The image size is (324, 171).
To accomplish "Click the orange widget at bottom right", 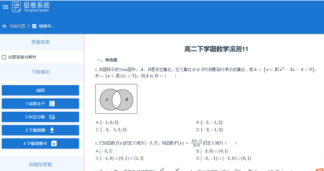I will (319, 169).
